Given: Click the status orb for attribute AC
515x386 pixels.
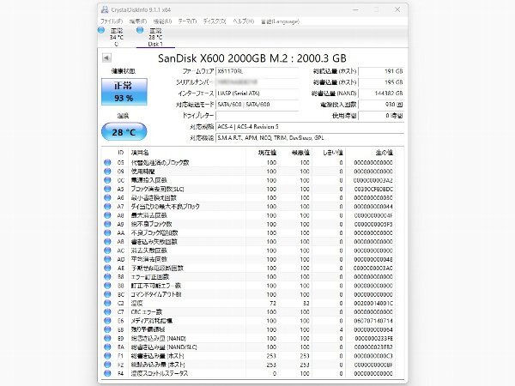Looking at the screenshot, I should pyautogui.click(x=107, y=250).
